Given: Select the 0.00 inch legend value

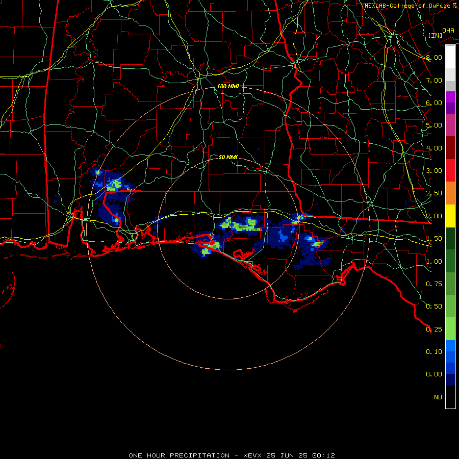Looking at the screenshot, I should click(x=434, y=374).
